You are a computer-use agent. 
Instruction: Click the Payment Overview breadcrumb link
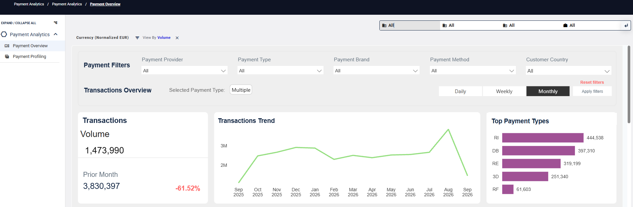pos(105,4)
